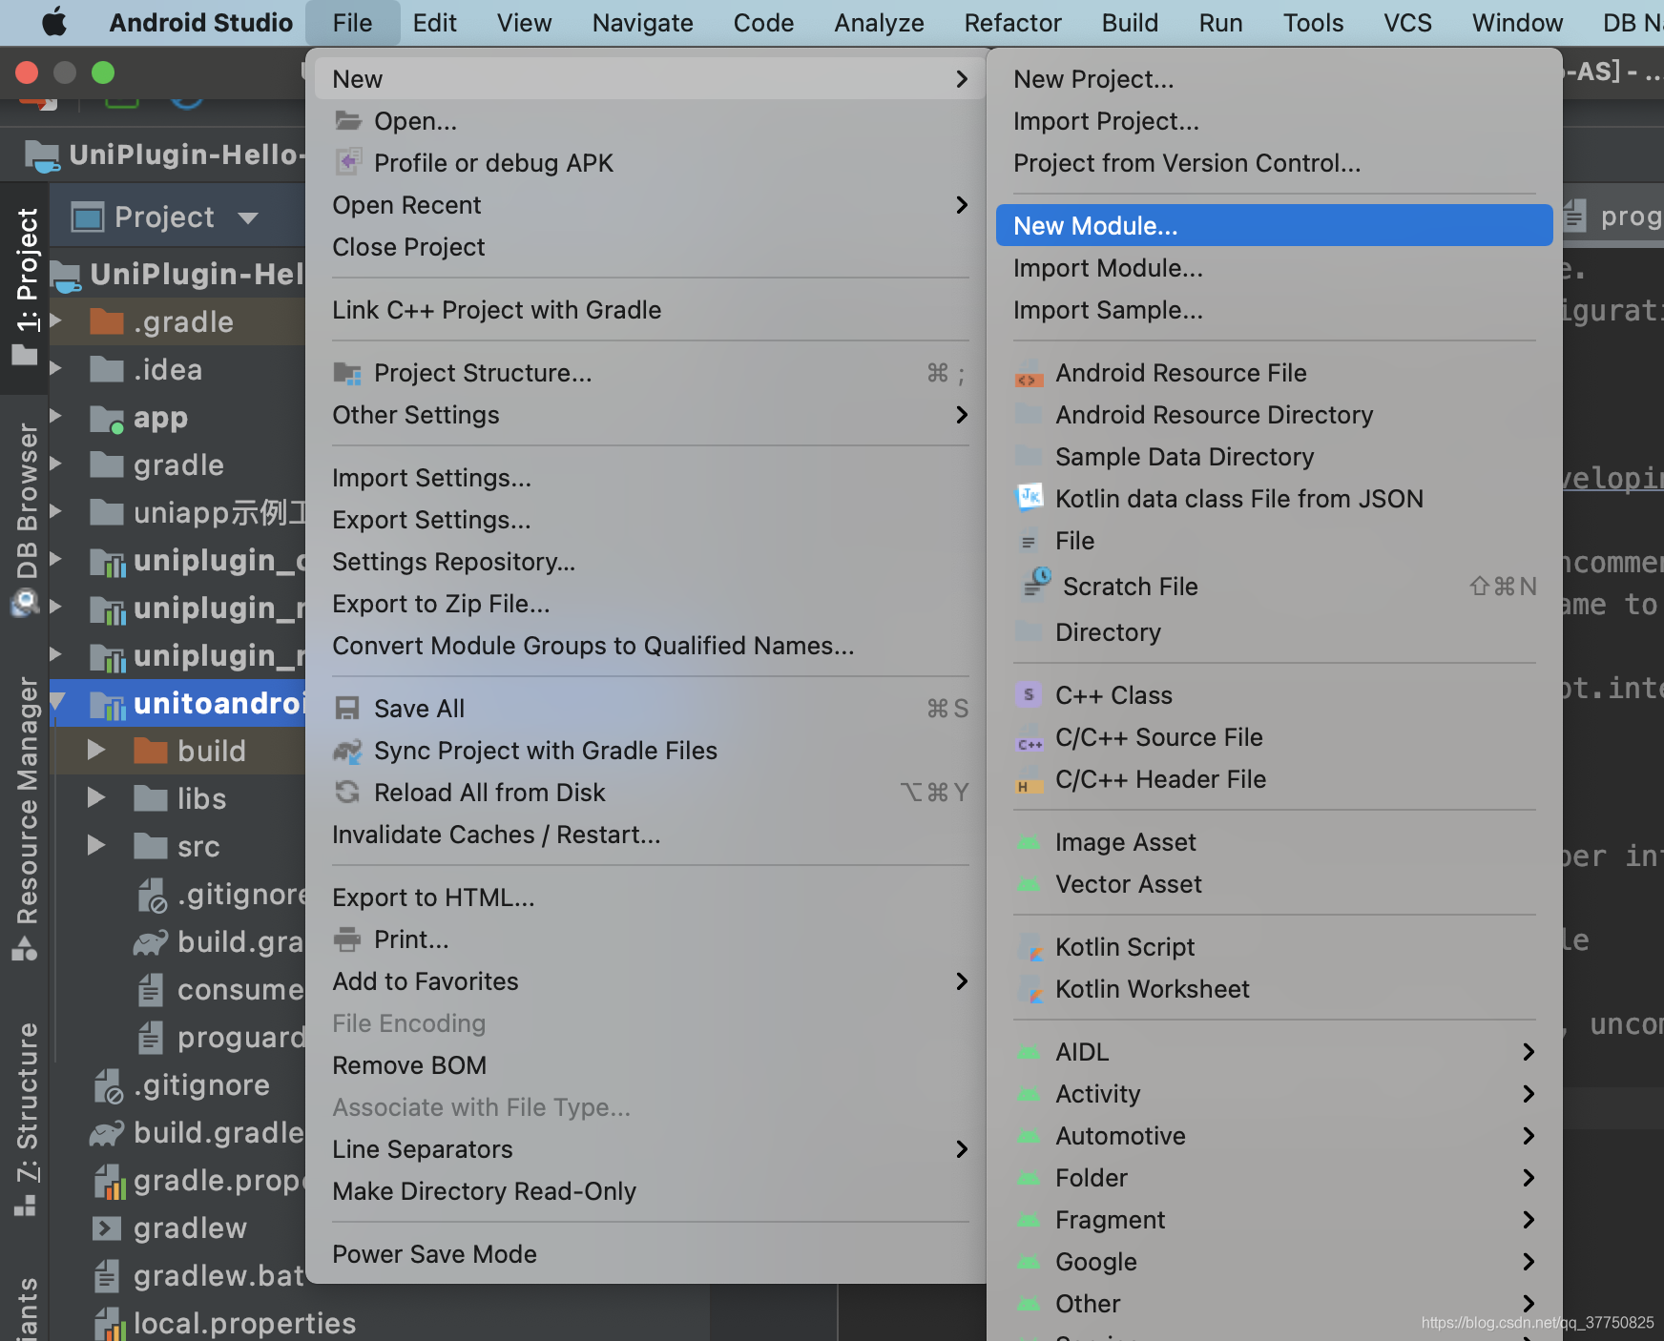
Task: Open the Build menu
Action: click(1130, 23)
